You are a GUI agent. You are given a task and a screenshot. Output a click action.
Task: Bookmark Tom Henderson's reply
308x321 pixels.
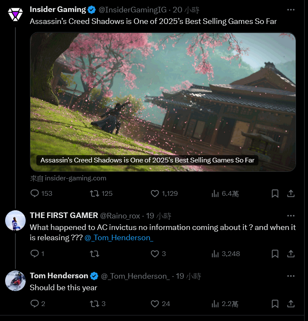click(x=275, y=304)
